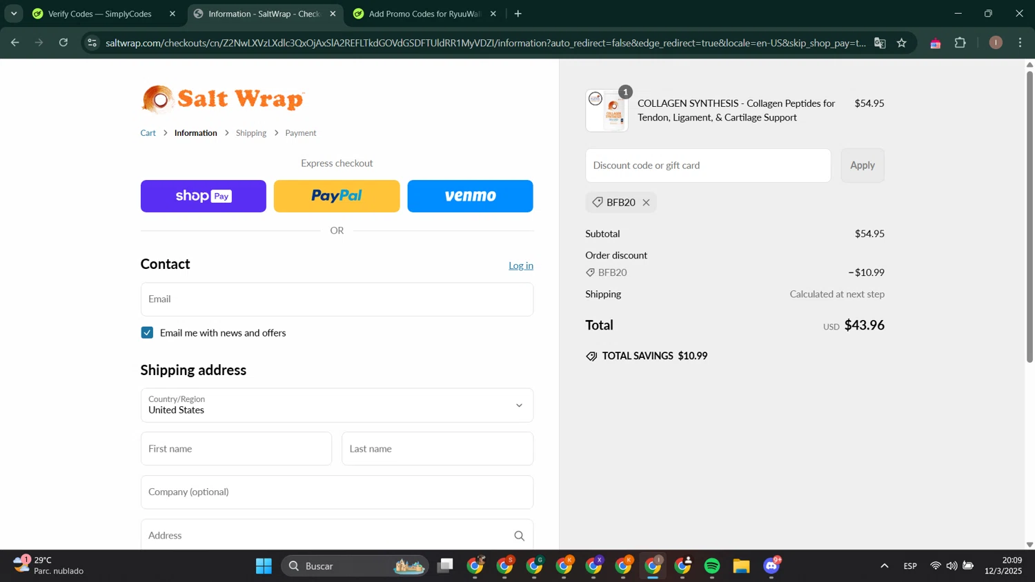
Task: Open a new browser tab
Action: point(518,14)
